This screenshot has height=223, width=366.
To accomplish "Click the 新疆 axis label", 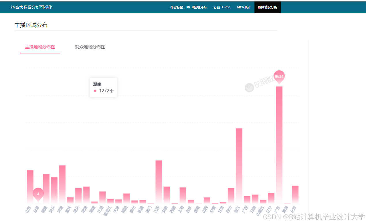I will (140, 209).
